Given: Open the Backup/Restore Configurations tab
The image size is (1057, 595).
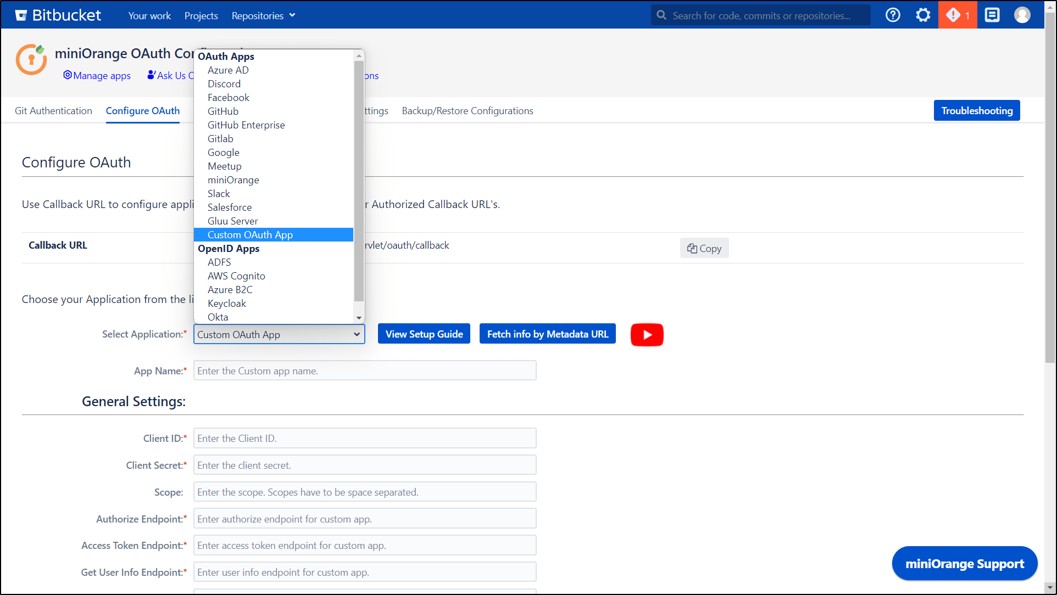Looking at the screenshot, I should [467, 110].
